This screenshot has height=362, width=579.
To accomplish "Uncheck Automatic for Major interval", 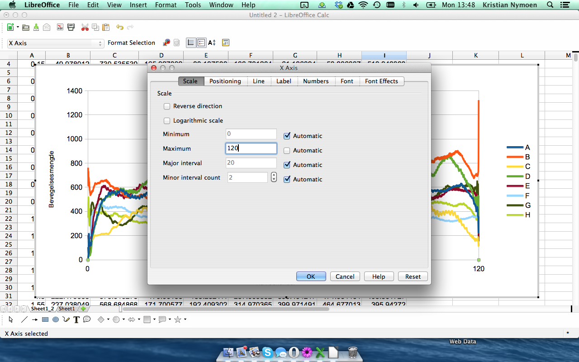I will (287, 165).
